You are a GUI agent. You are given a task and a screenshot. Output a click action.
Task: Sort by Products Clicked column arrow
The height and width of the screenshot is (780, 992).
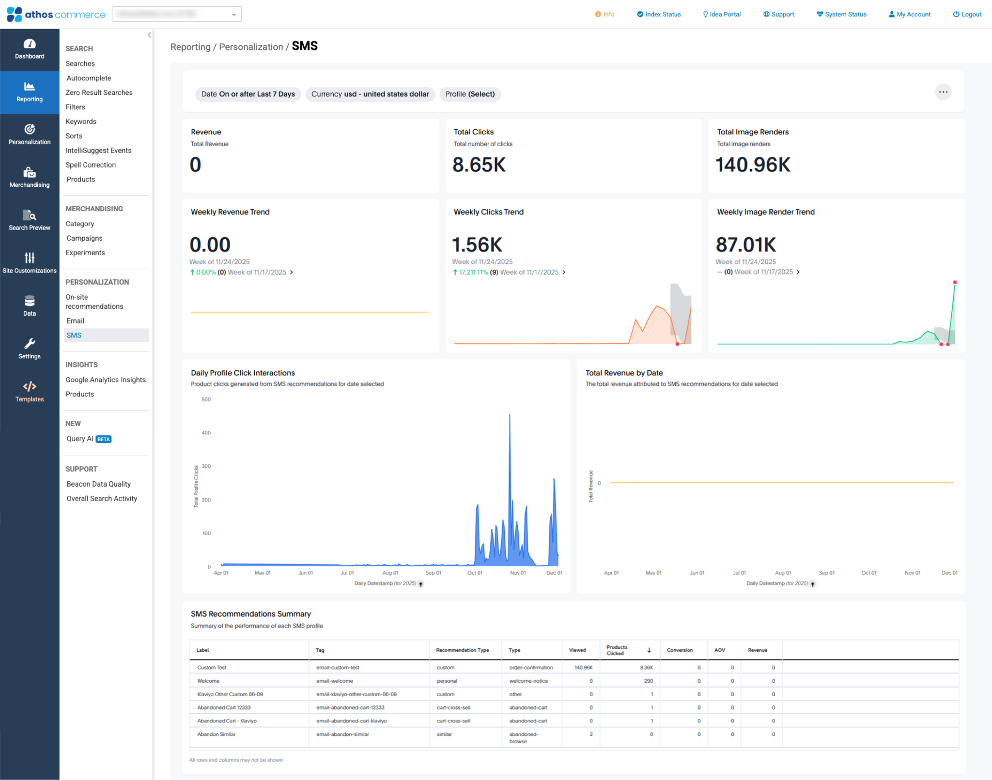click(649, 650)
